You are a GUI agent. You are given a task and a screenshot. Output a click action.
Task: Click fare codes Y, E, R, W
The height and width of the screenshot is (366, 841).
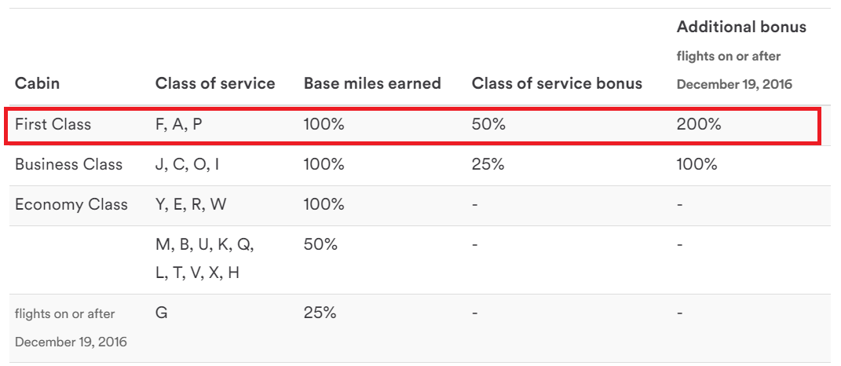coord(191,204)
